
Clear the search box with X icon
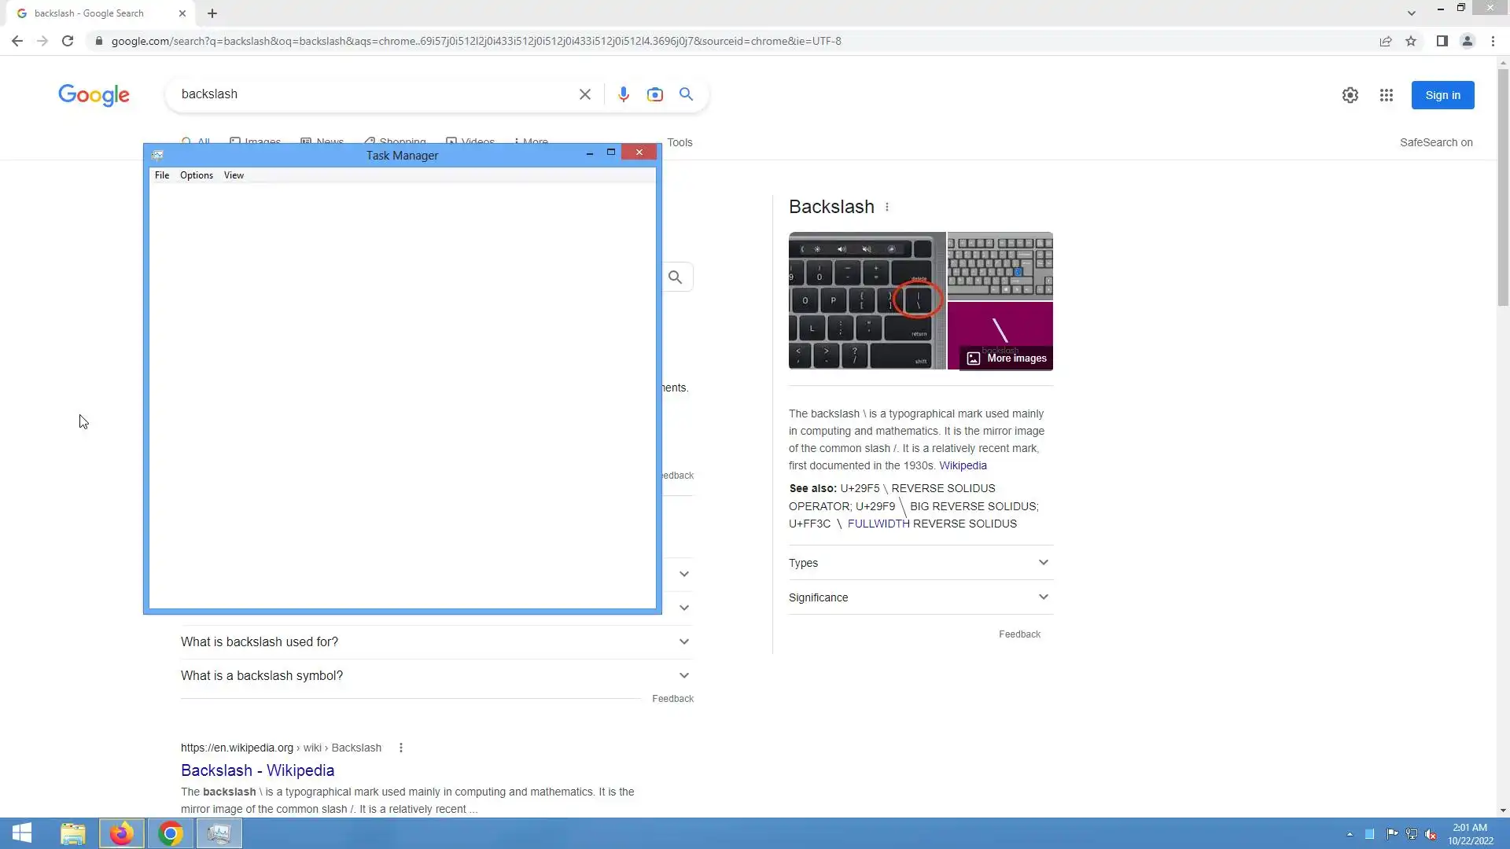pos(584,94)
